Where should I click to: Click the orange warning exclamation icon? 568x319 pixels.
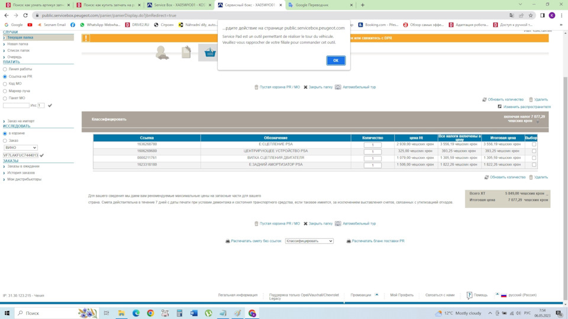[x=86, y=38]
